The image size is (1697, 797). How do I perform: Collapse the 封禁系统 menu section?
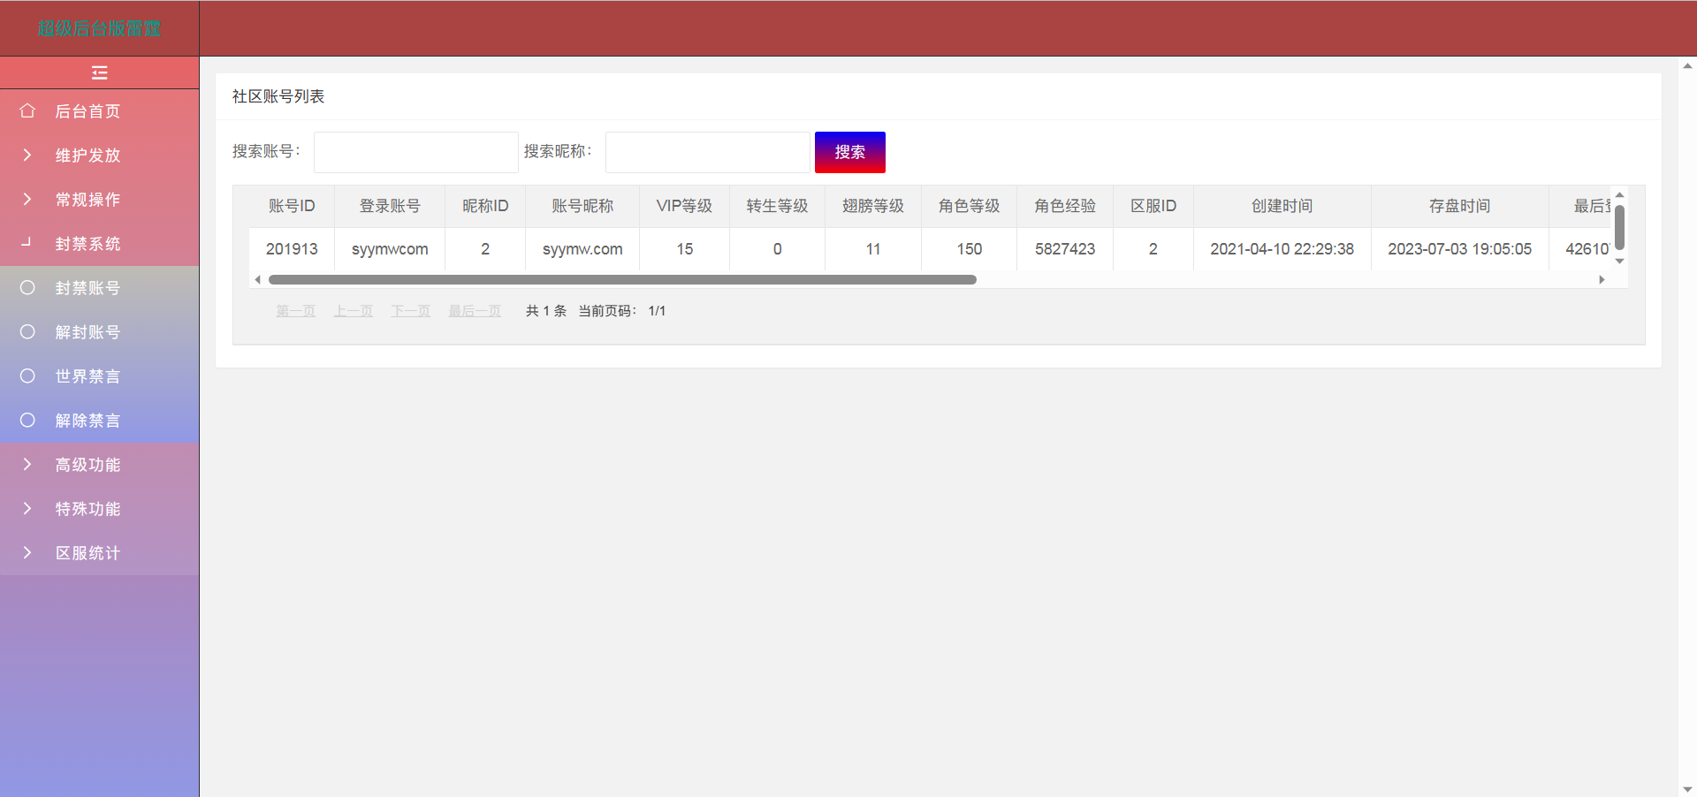[88, 244]
